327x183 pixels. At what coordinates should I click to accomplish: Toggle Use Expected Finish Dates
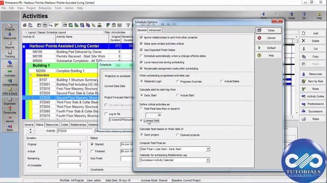point(141,50)
